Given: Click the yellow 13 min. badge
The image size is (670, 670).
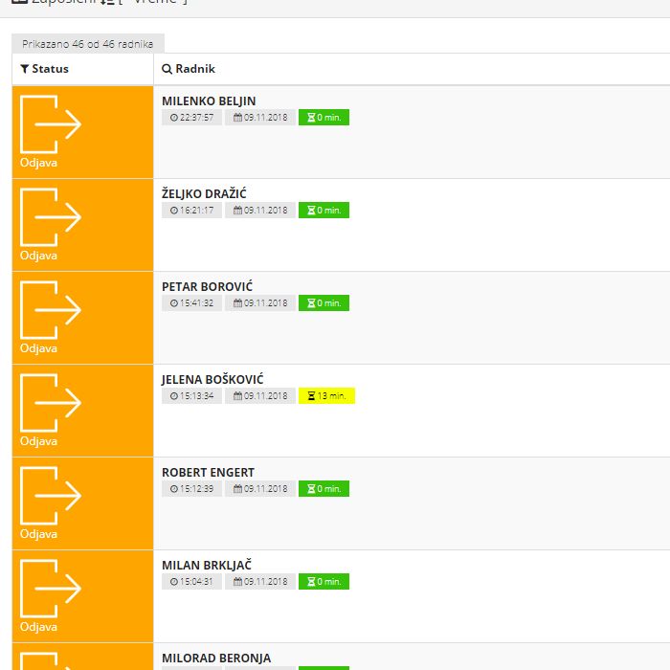Looking at the screenshot, I should click(326, 395).
